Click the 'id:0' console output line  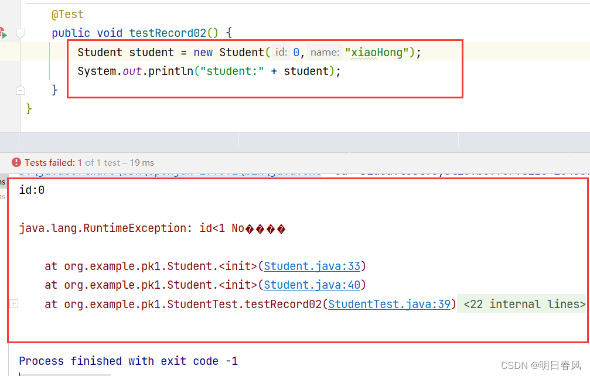pyautogui.click(x=32, y=190)
